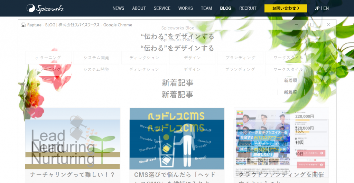Click the Spiceworks logo in the header

coord(45,9)
